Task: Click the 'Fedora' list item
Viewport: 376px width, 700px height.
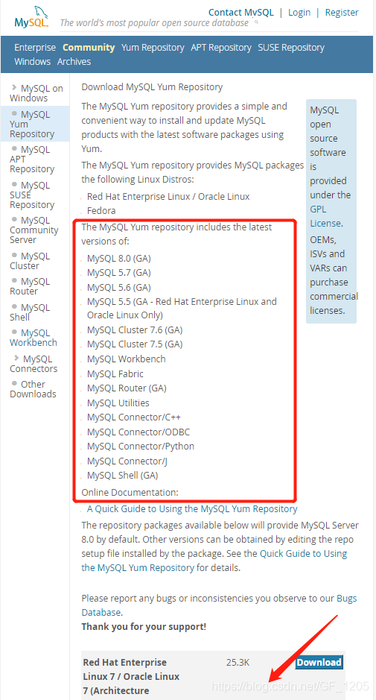Action: pos(101,211)
